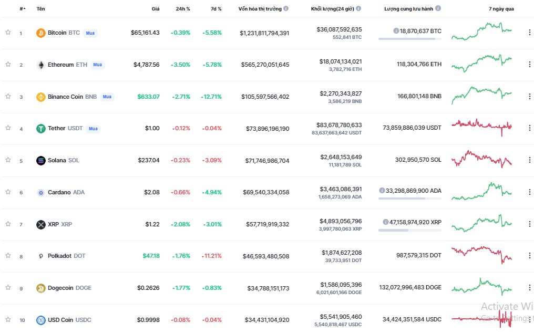The width and height of the screenshot is (534, 334).
Task: Click the Ethereum logo icon
Action: [41, 65]
